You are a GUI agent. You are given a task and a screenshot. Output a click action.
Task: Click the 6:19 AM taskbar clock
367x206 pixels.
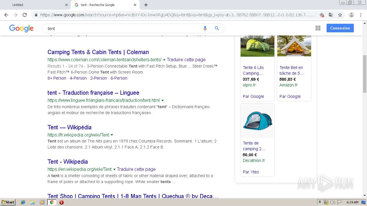352,202
